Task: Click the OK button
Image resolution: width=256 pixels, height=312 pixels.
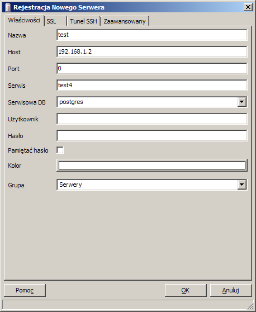Action: (x=186, y=290)
